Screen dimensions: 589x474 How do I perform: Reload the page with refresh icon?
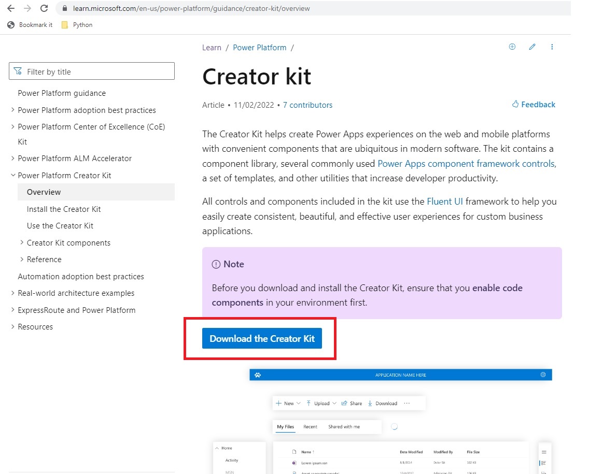click(44, 8)
